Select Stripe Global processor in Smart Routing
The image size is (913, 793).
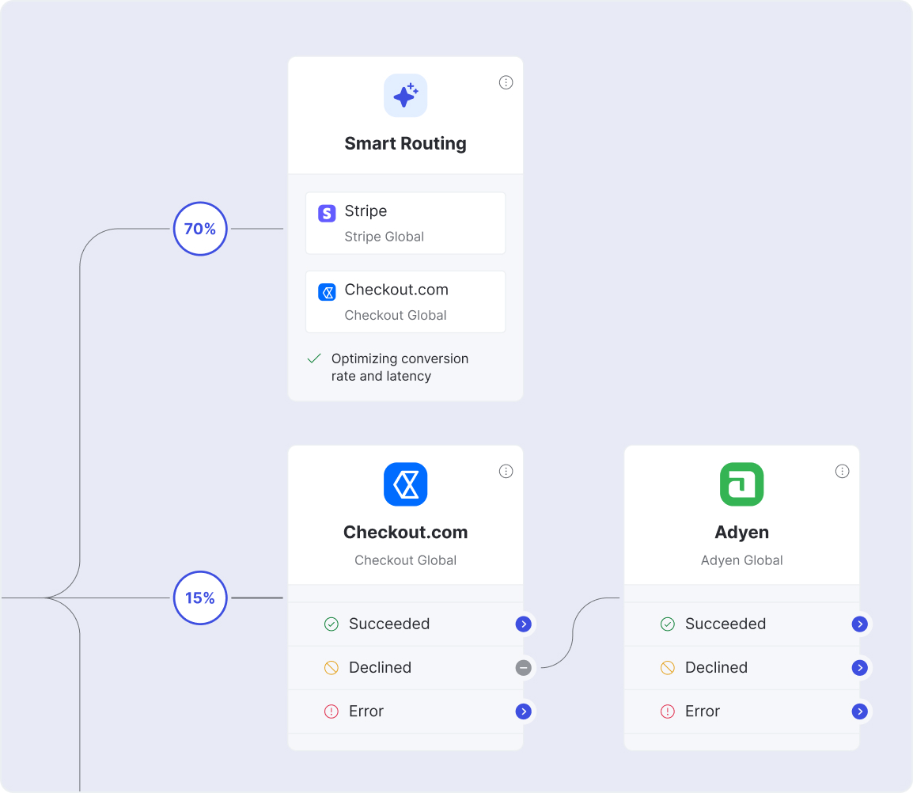click(405, 223)
